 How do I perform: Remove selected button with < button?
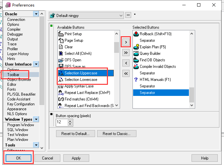(126, 63)
